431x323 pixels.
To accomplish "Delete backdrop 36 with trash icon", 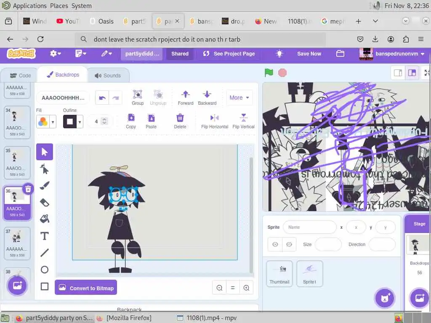I will coord(28,189).
